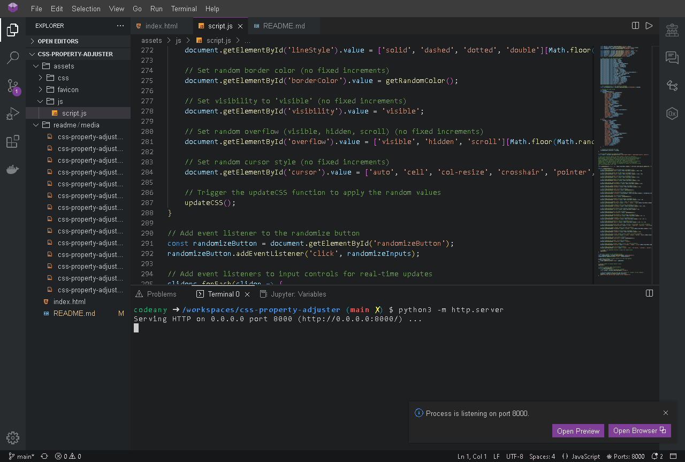Maximize the terminal panel with its toggle icon
This screenshot has height=462, width=685.
(x=649, y=293)
